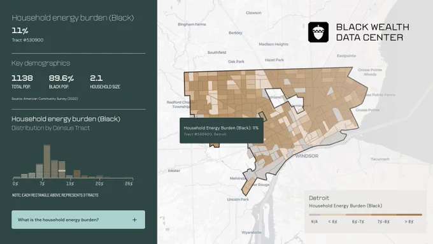This screenshot has width=433, height=244.
Task: Click the 'Wyandotte' map label
Action: 252,233
